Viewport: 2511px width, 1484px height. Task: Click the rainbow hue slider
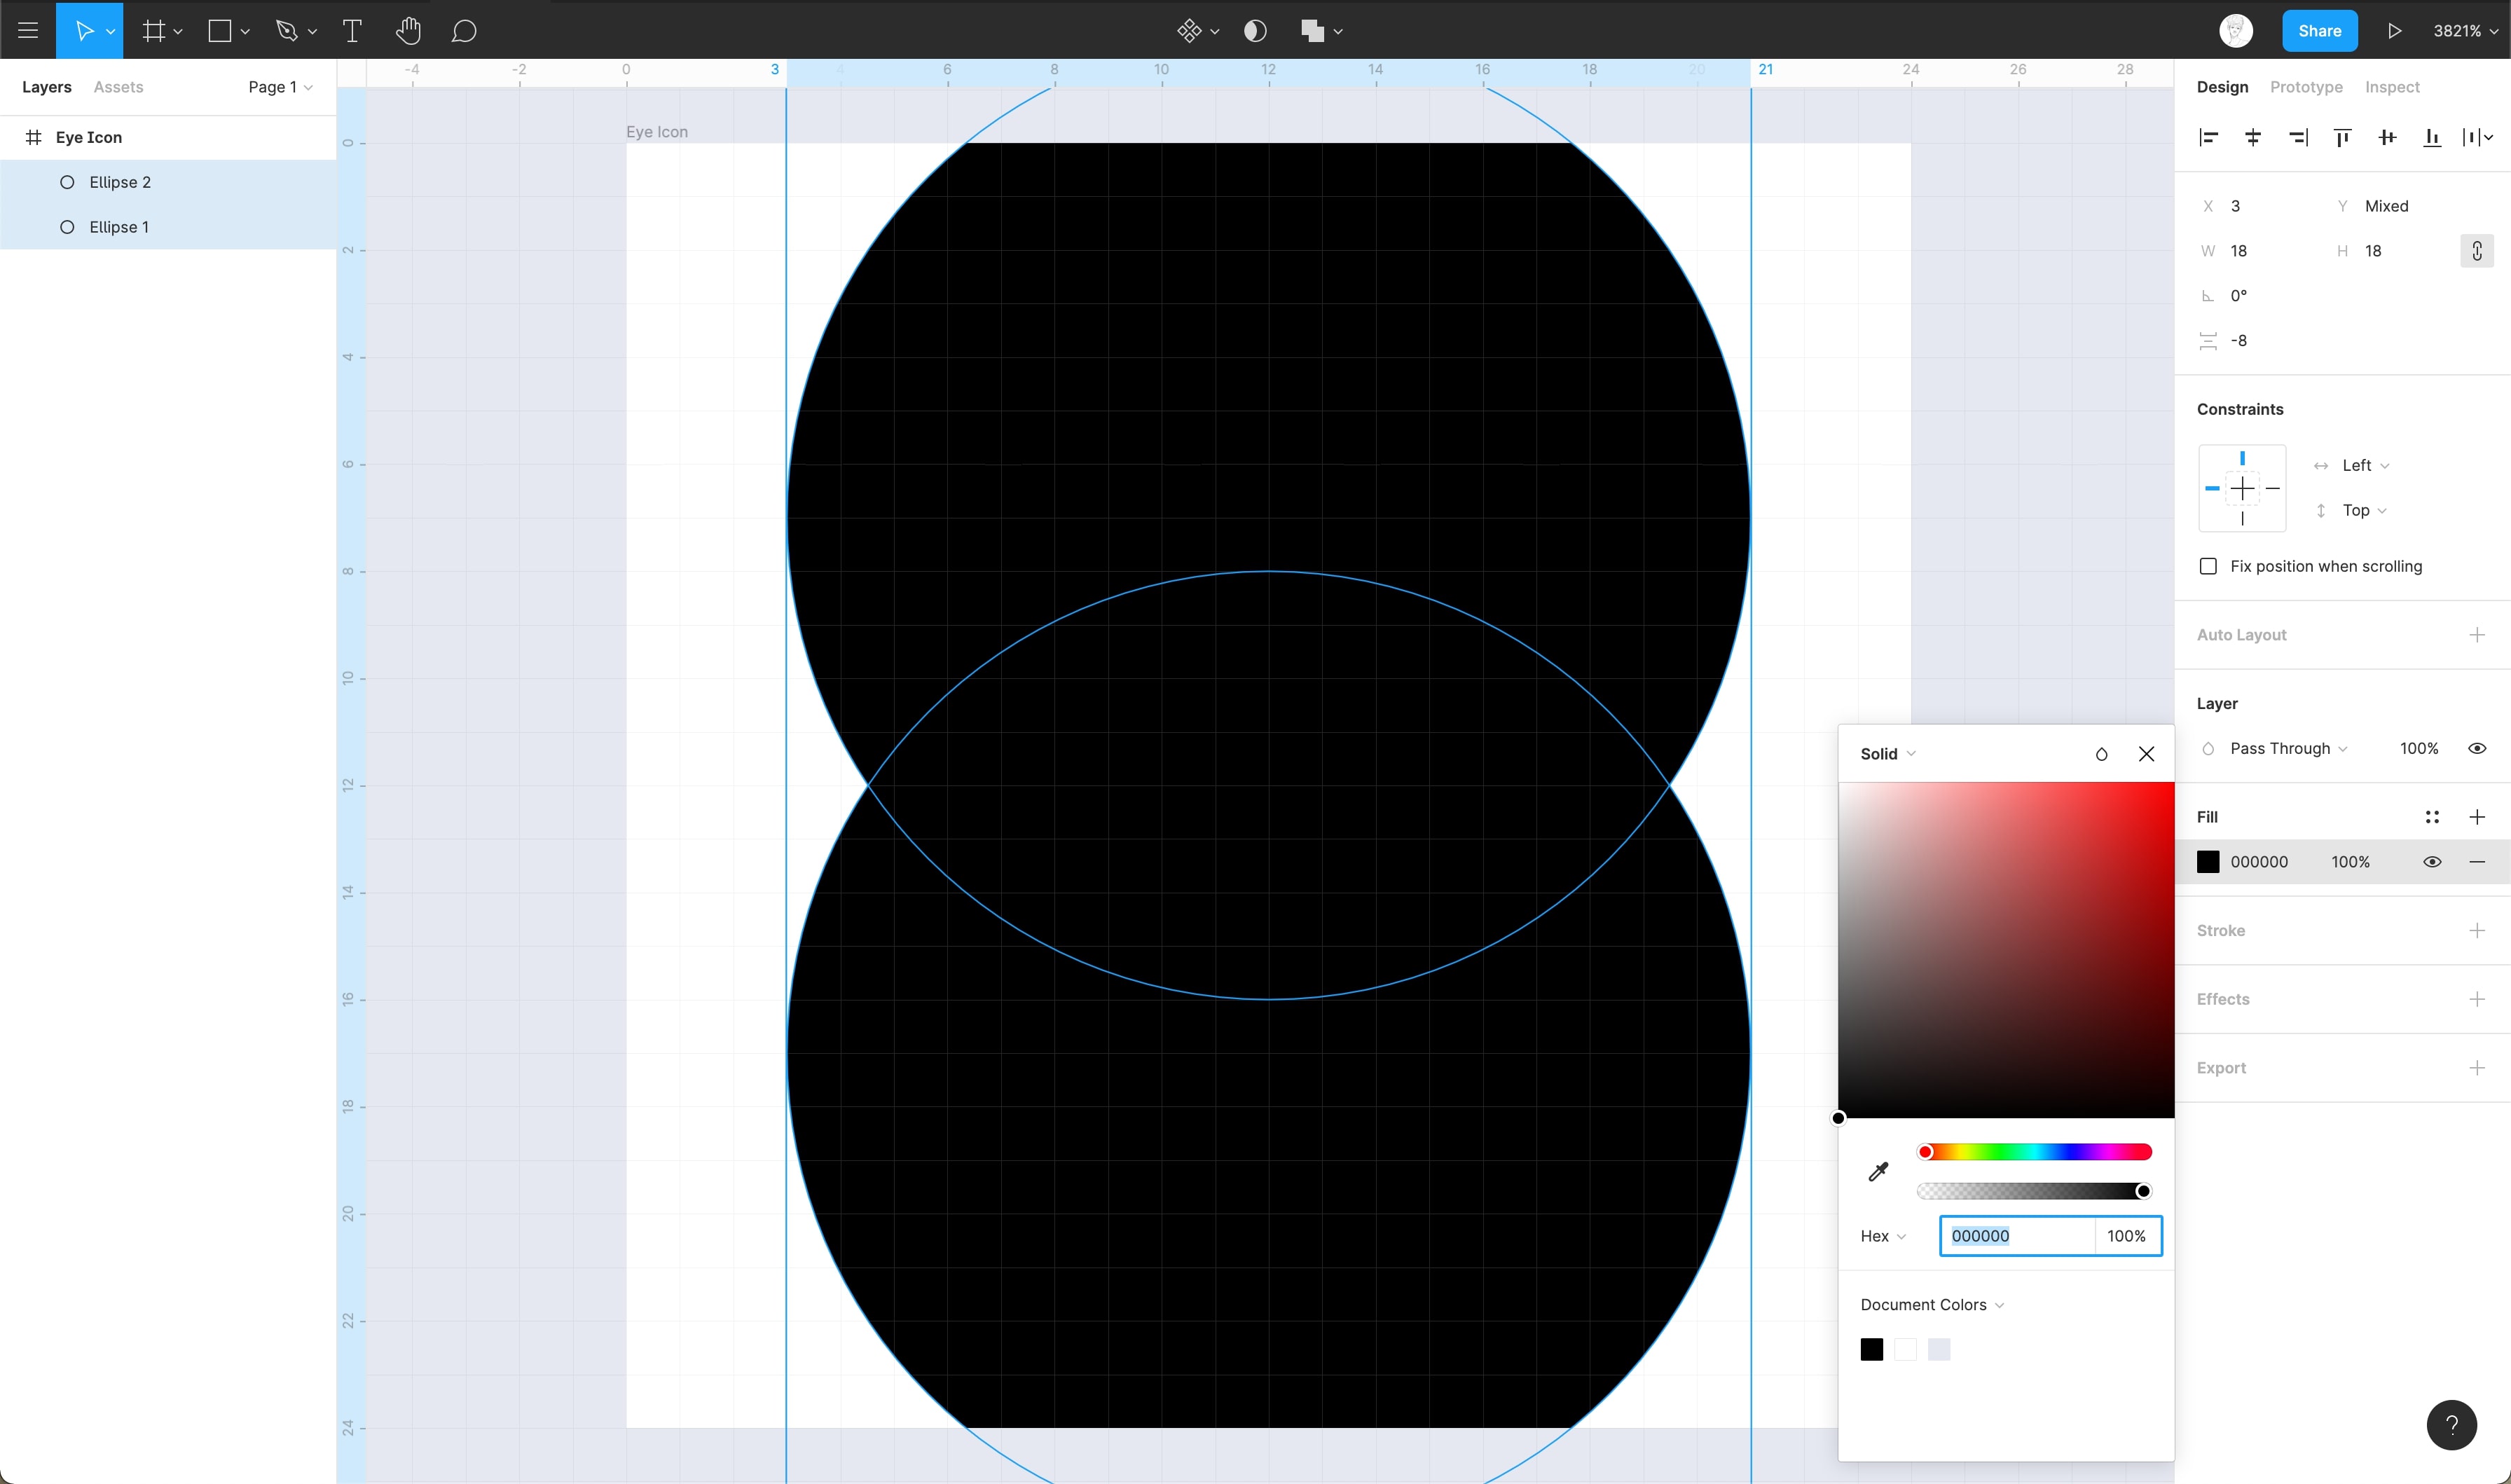click(x=2034, y=1152)
